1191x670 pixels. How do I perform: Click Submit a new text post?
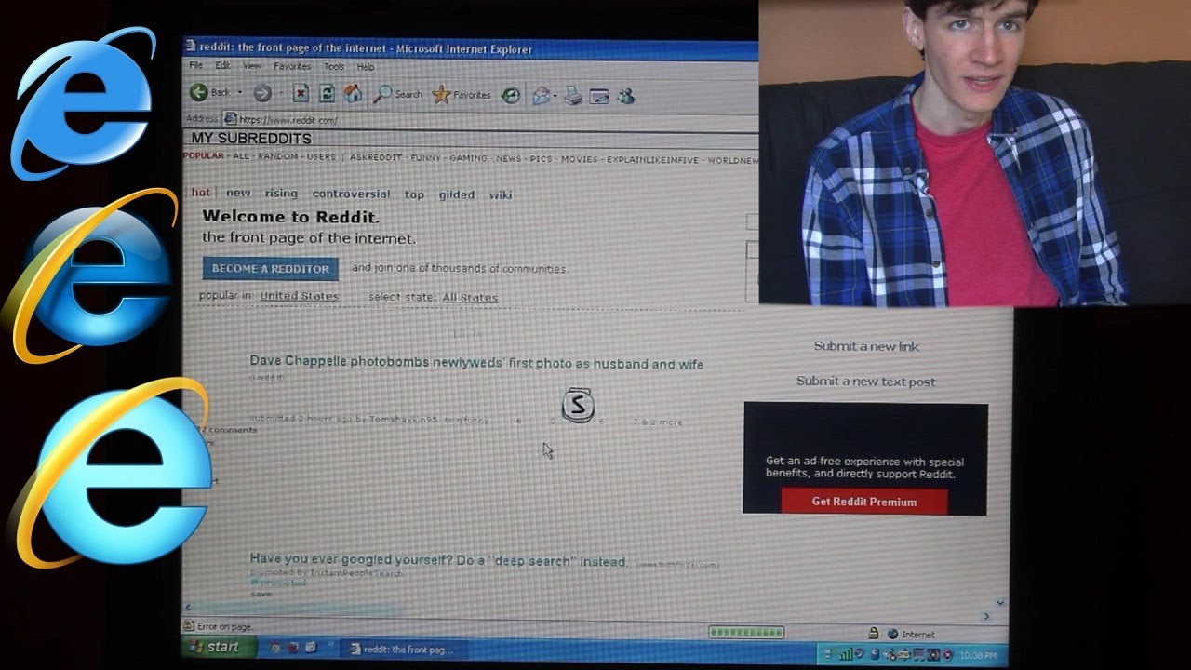click(865, 382)
